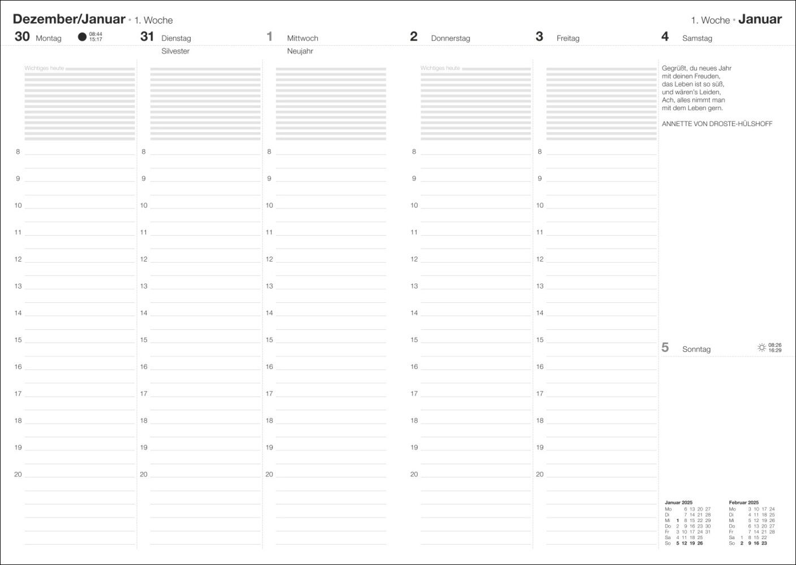The width and height of the screenshot is (796, 565).
Task: Click the Januar 2025 mini calendar title
Action: (x=678, y=502)
